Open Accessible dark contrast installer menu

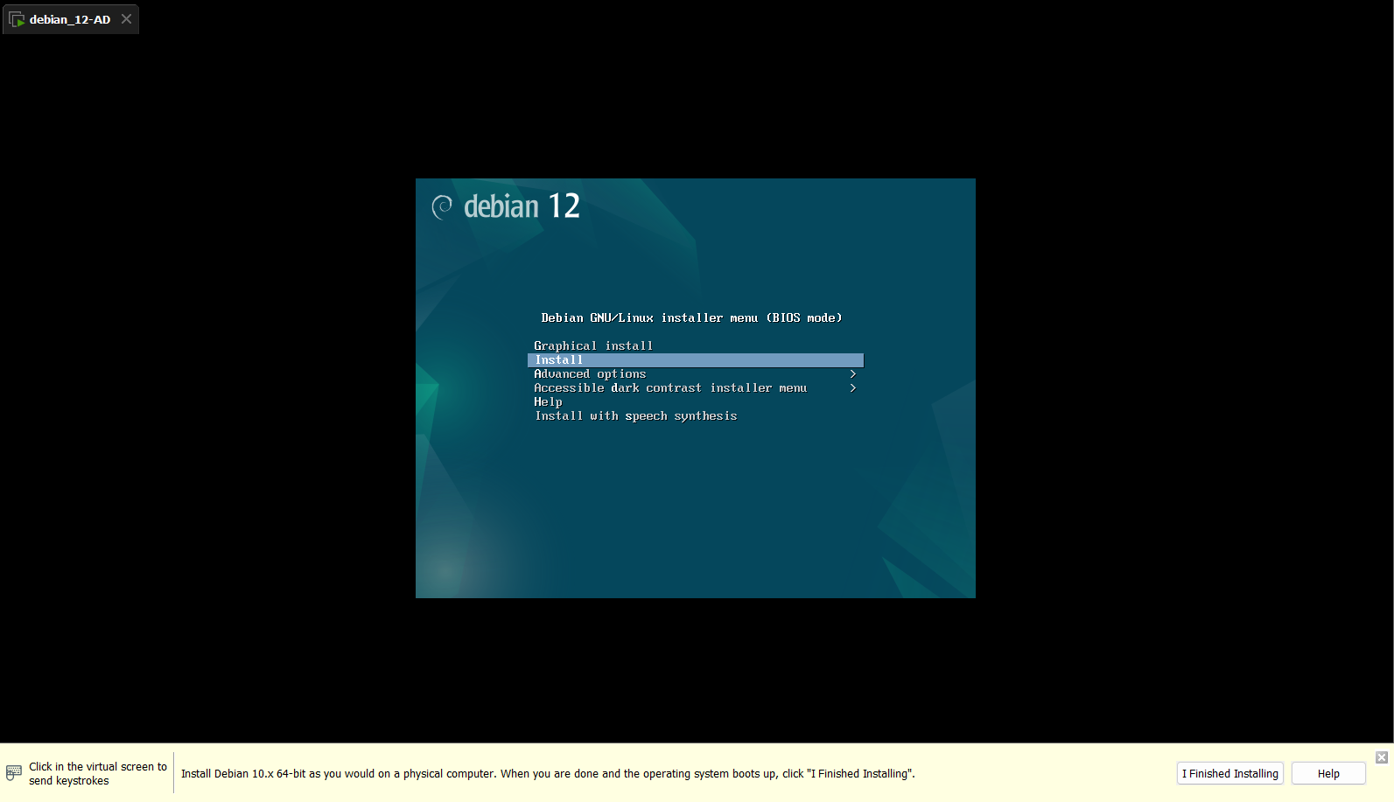[x=670, y=388]
